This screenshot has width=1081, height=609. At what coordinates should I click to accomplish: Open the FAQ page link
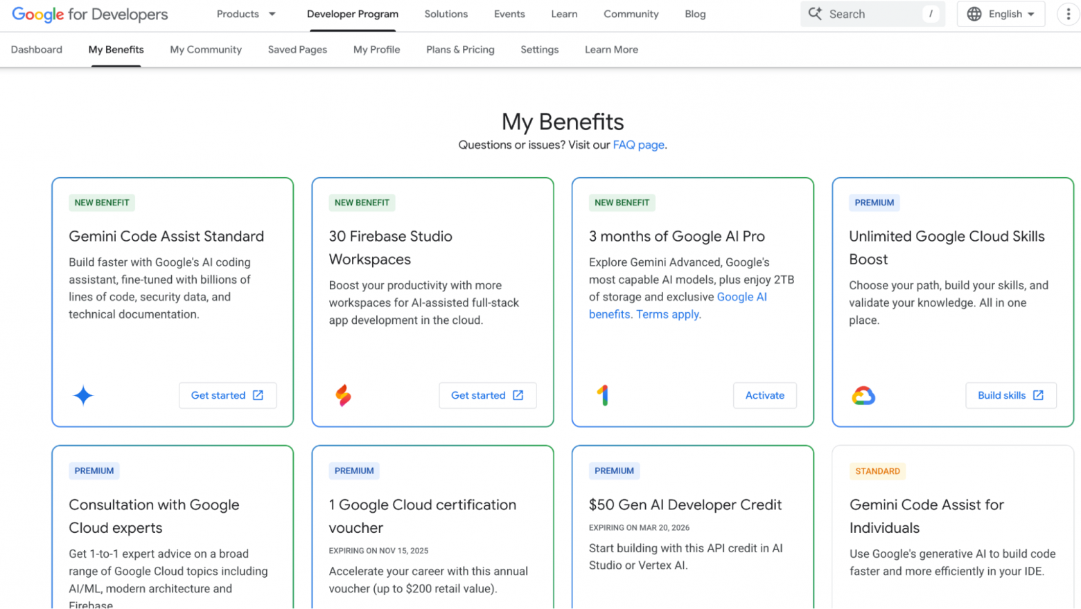pyautogui.click(x=638, y=145)
